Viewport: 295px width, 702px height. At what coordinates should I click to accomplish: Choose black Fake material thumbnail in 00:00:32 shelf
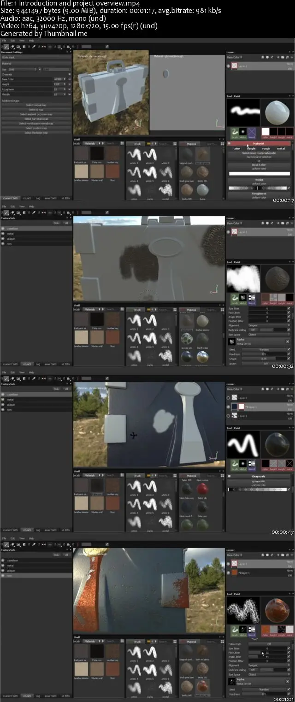pyautogui.click(x=97, y=319)
